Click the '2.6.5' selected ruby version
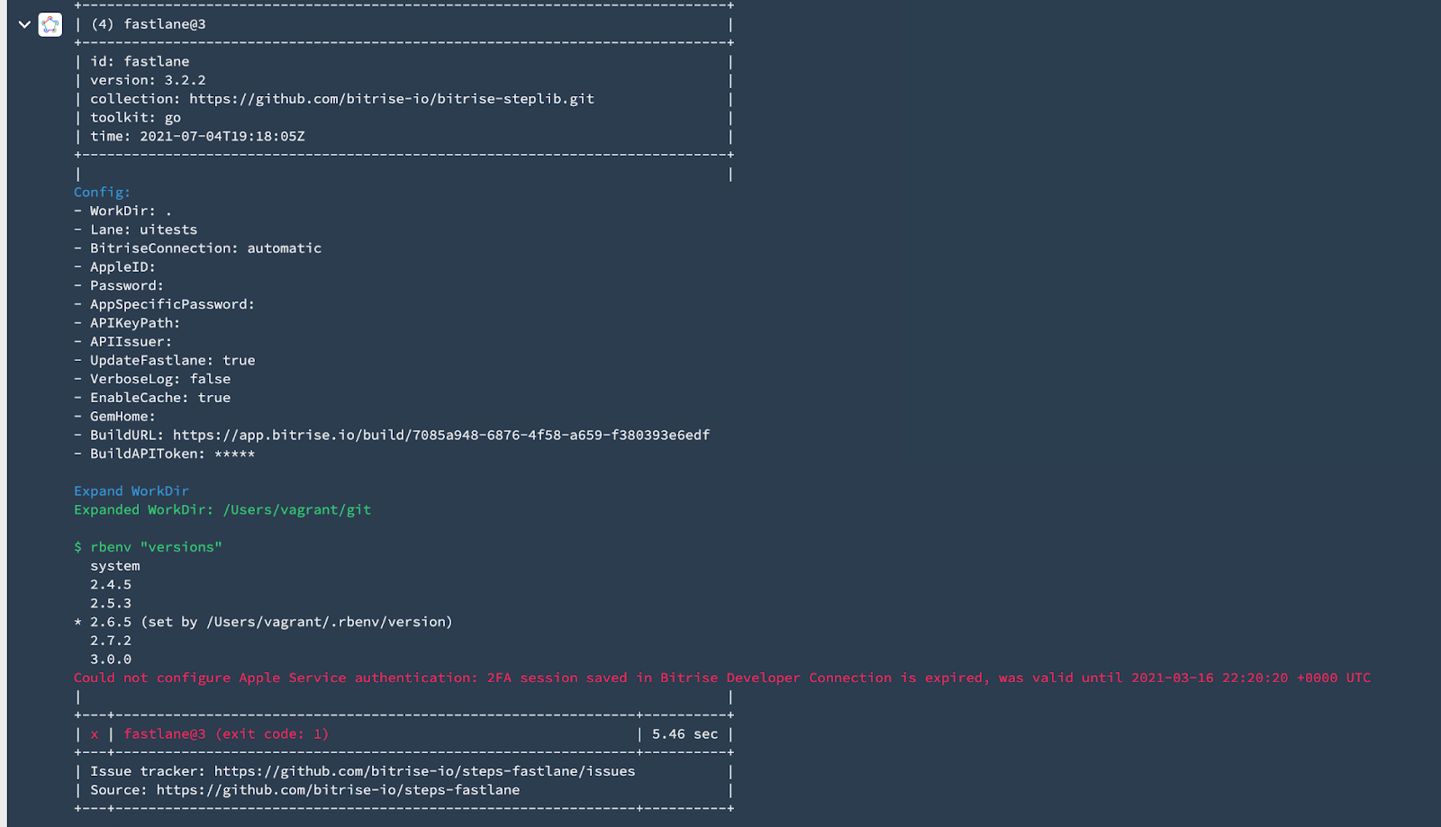The width and height of the screenshot is (1441, 827). [x=111, y=622]
